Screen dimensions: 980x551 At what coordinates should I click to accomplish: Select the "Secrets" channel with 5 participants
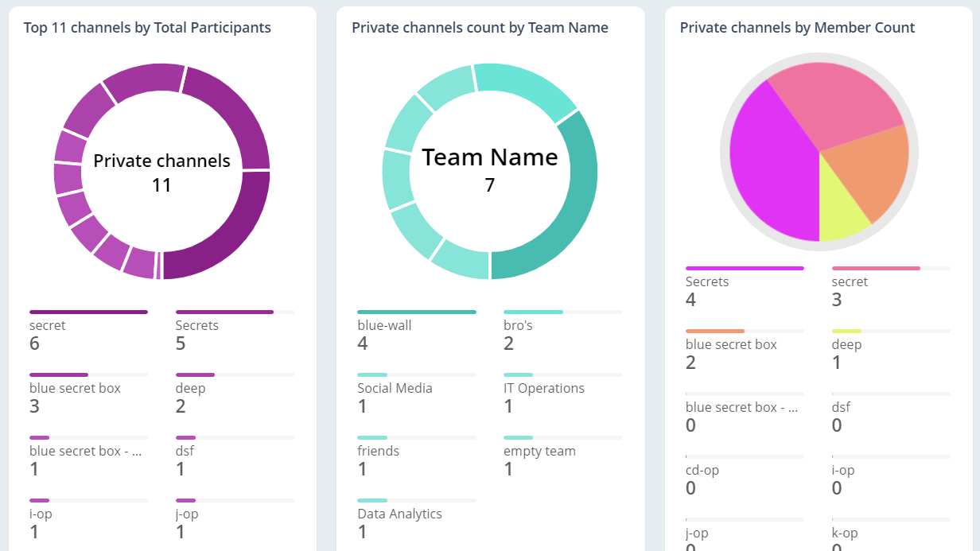click(196, 325)
